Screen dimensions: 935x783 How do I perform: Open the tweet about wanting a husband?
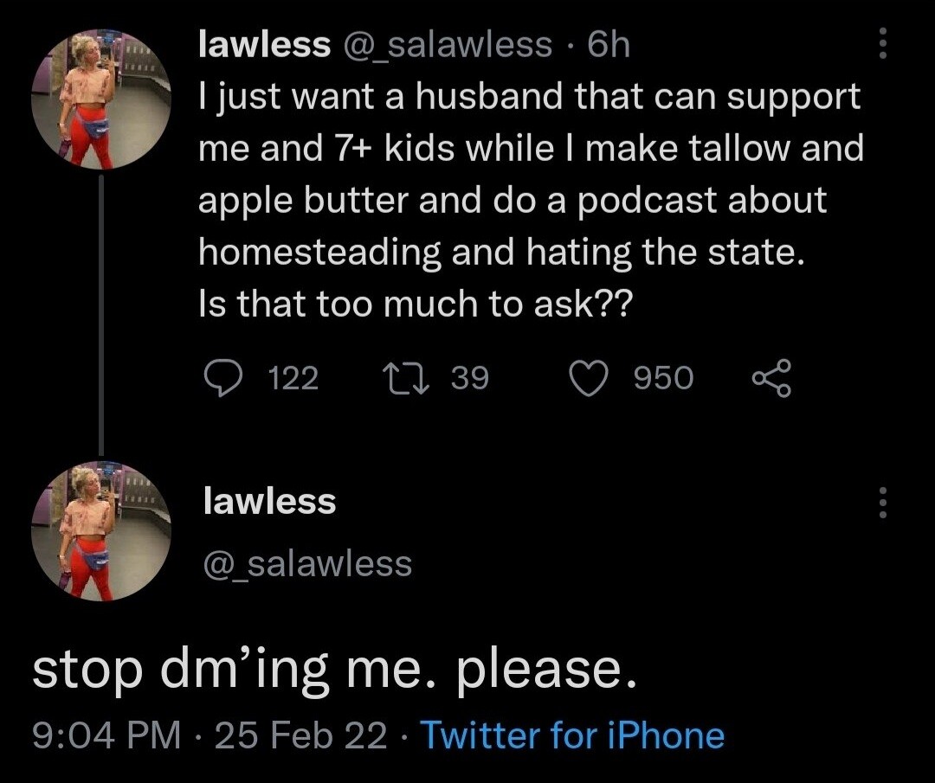point(530,199)
